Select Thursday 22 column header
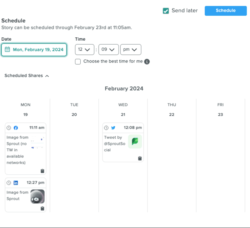 171,110
